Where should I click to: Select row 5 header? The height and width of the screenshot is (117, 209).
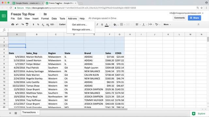tap(4, 53)
